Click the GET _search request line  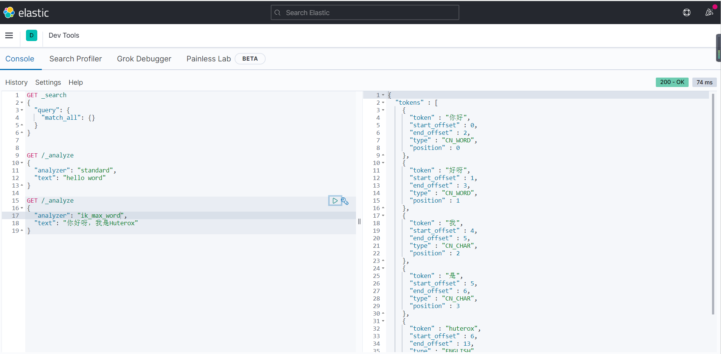(x=47, y=95)
